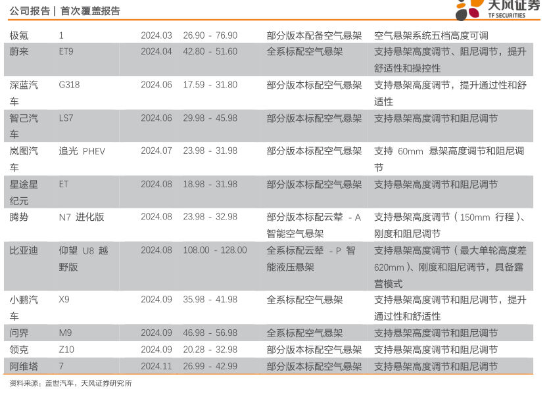The image size is (549, 393).
Task: Click the 追光 PHEV model cell
Action: (x=82, y=151)
